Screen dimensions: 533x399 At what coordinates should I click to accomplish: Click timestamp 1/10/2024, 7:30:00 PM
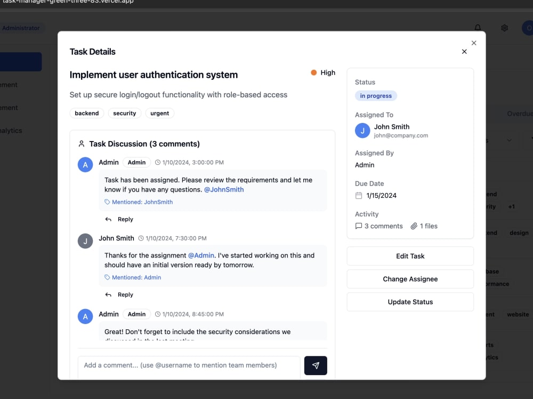[176, 238]
